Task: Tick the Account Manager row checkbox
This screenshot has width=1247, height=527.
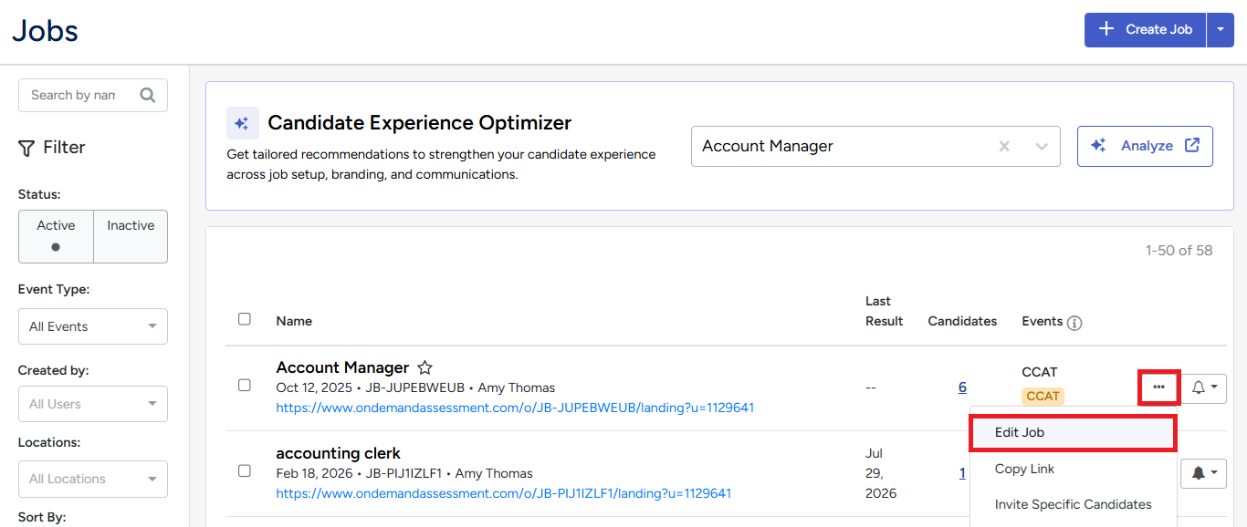Action: coord(245,385)
